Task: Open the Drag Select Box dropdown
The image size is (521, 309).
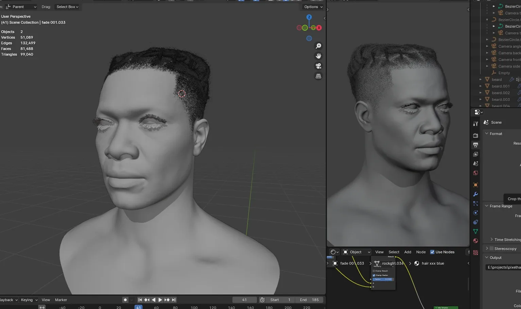Action: [x=67, y=7]
